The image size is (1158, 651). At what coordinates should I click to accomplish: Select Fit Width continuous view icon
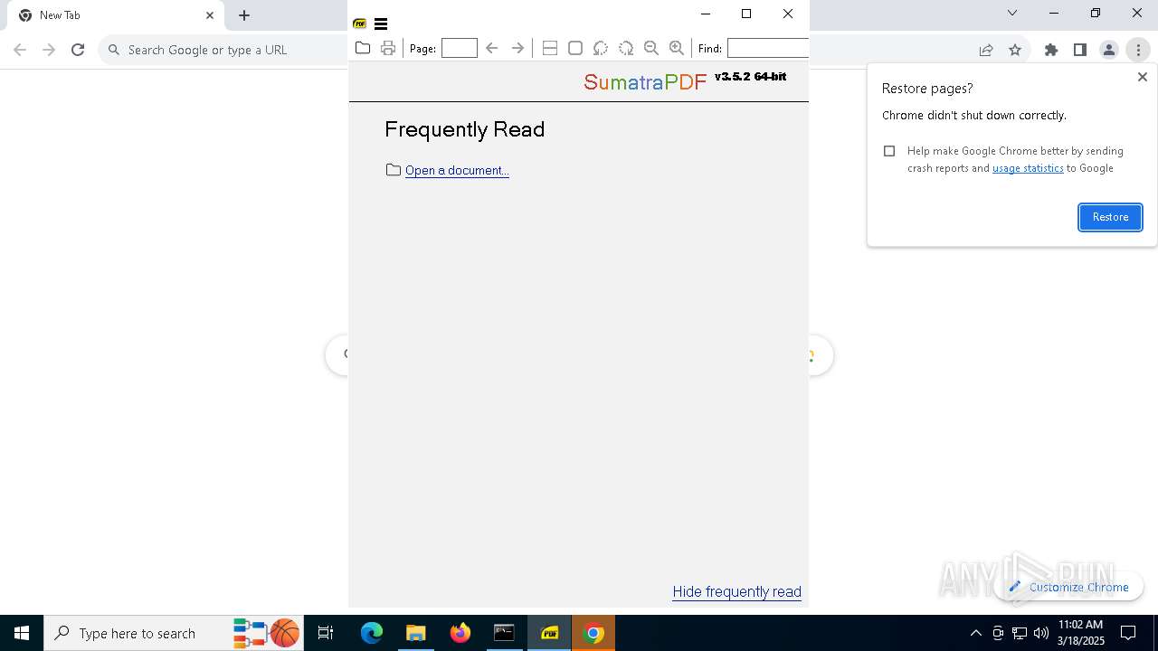pyautogui.click(x=549, y=48)
